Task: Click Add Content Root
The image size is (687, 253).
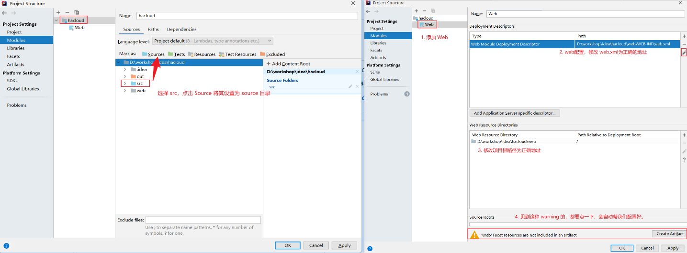Action: click(x=288, y=64)
